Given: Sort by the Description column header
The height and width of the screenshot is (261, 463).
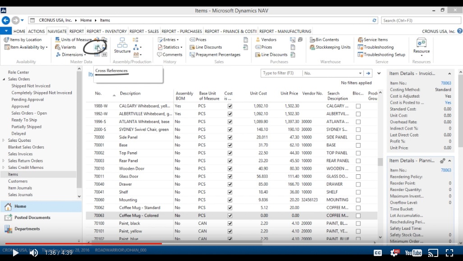Looking at the screenshot, I should click(130, 93).
